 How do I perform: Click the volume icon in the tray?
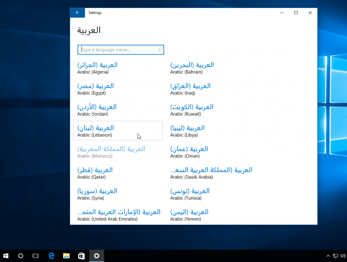(x=343, y=256)
